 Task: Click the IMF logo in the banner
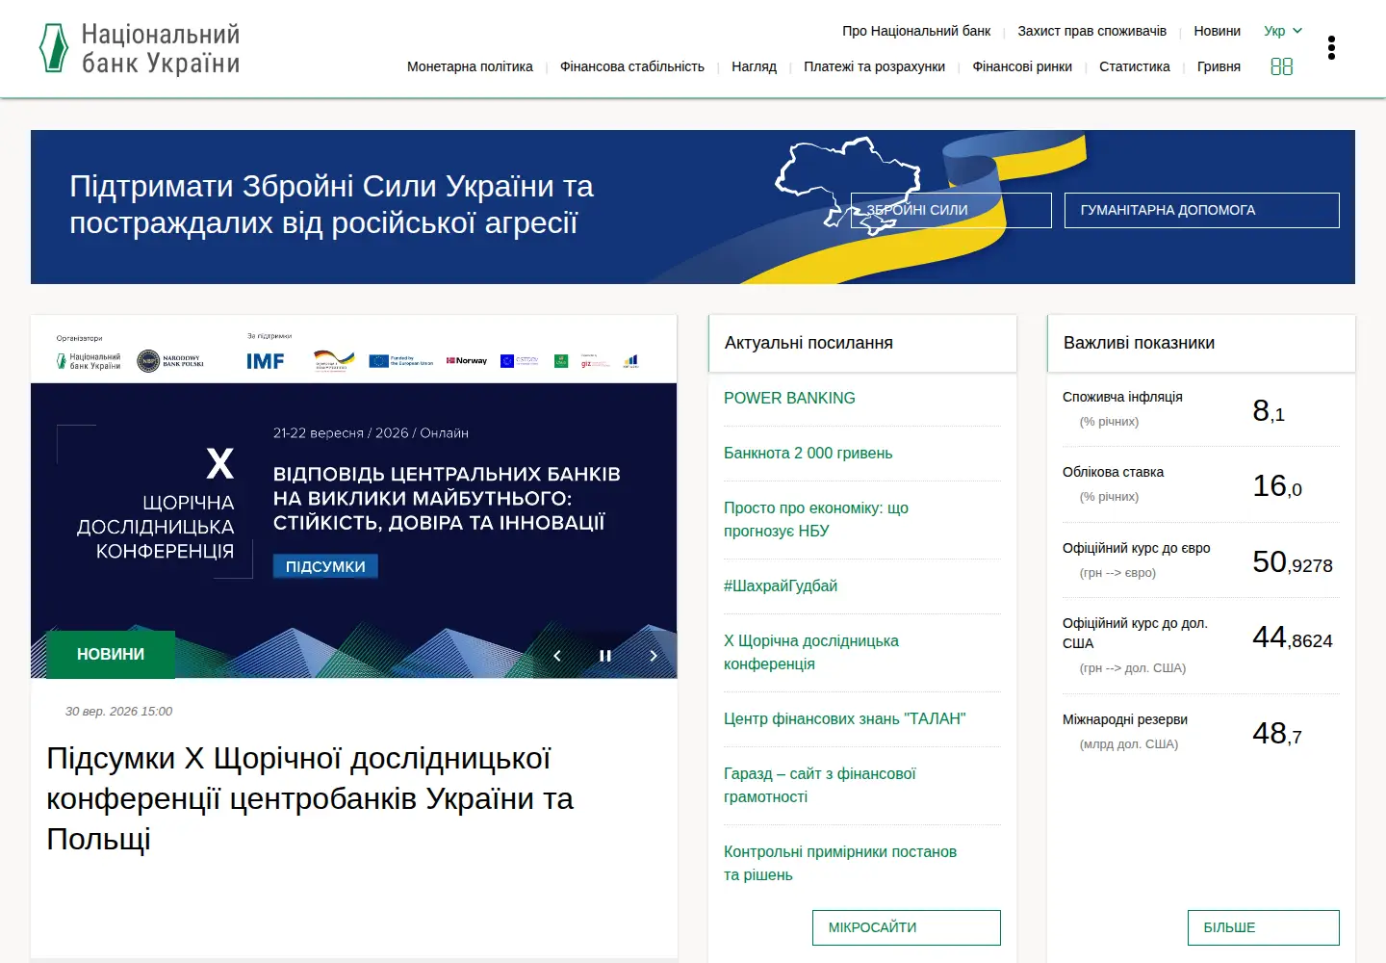click(x=266, y=361)
